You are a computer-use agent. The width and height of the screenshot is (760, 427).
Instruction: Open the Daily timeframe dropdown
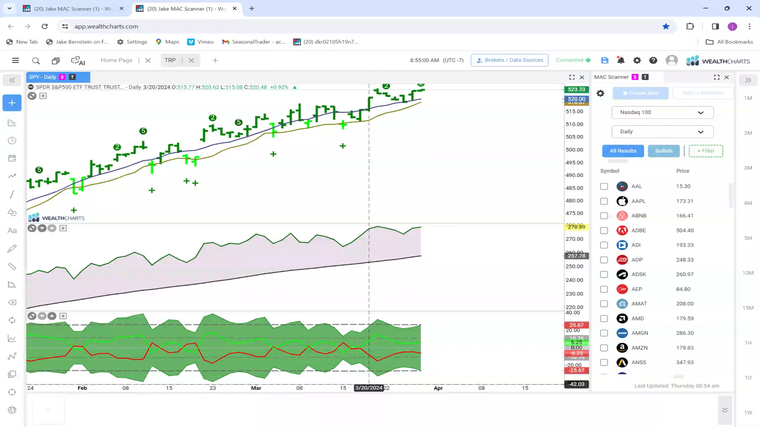(x=662, y=132)
